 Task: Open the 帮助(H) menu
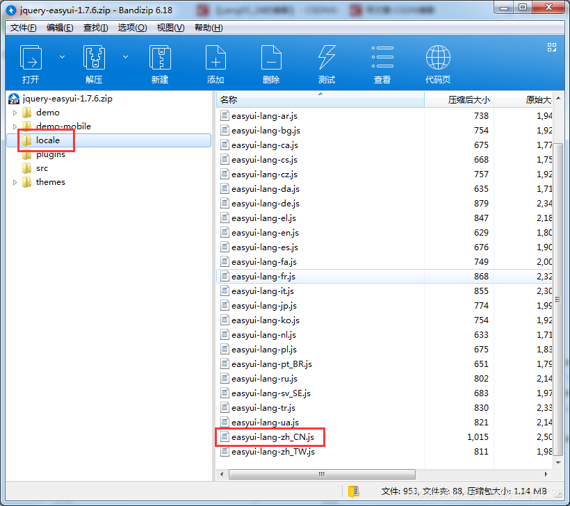coord(209,28)
